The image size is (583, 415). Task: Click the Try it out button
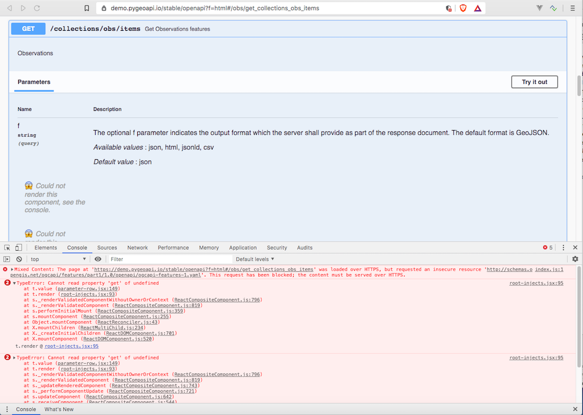coord(534,82)
